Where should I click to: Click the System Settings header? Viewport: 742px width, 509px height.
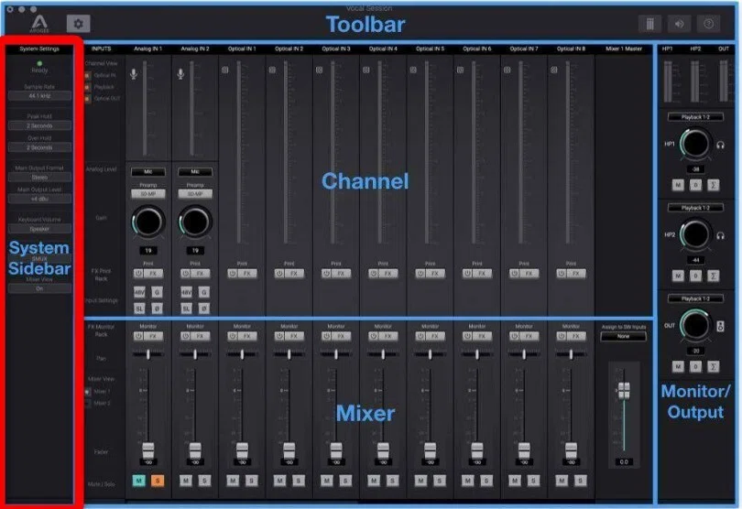click(39, 49)
